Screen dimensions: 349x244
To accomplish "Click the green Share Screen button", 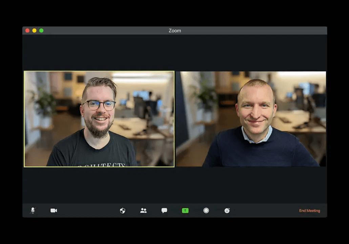I will coord(185,210).
